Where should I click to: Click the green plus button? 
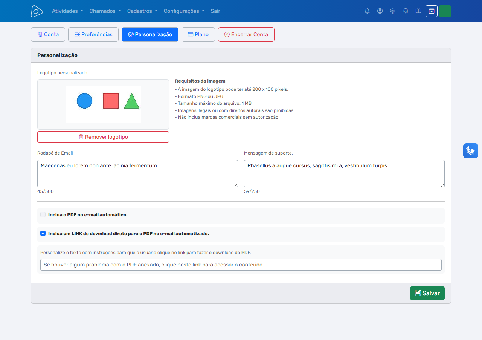click(445, 11)
